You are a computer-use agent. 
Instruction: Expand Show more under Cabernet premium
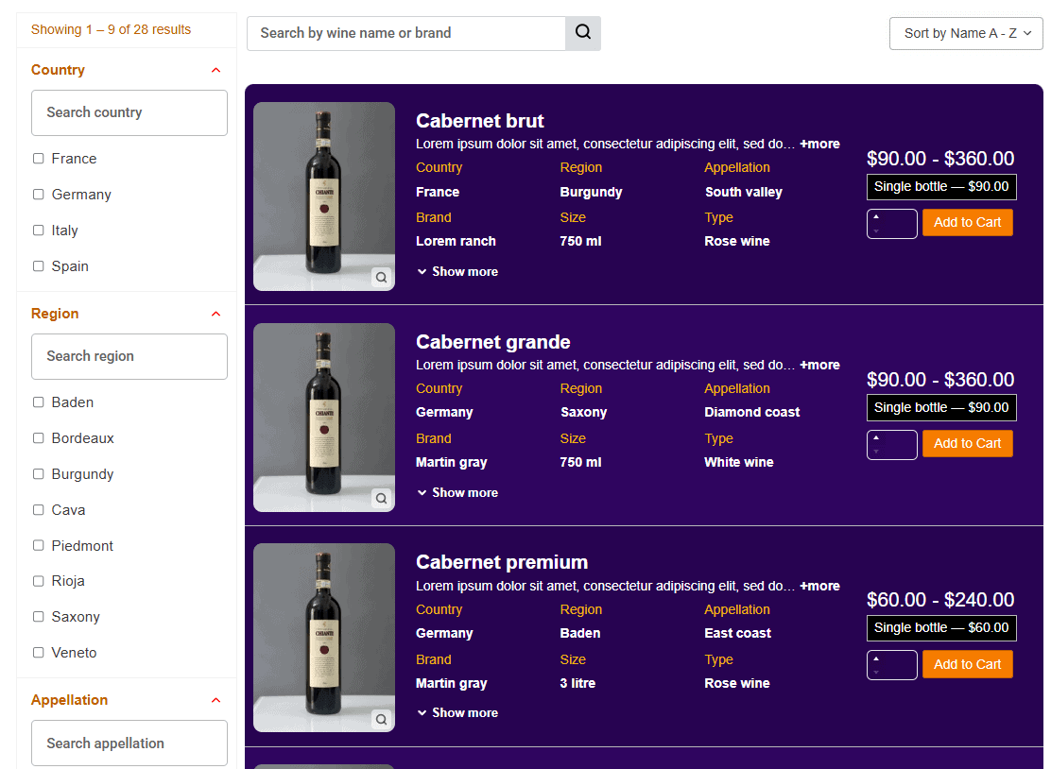pyautogui.click(x=457, y=712)
